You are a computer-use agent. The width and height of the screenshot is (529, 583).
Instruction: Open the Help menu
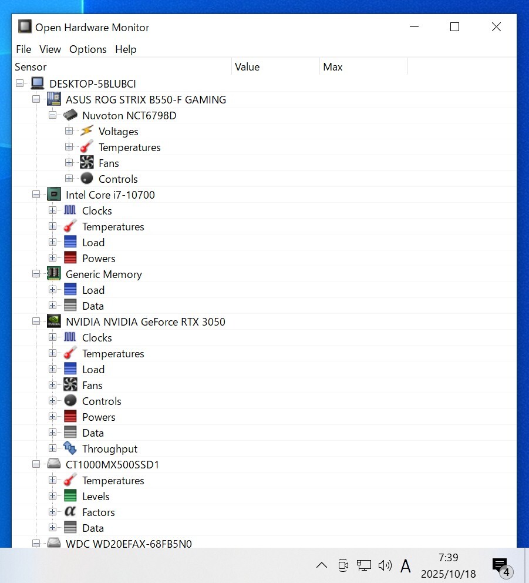coord(126,49)
